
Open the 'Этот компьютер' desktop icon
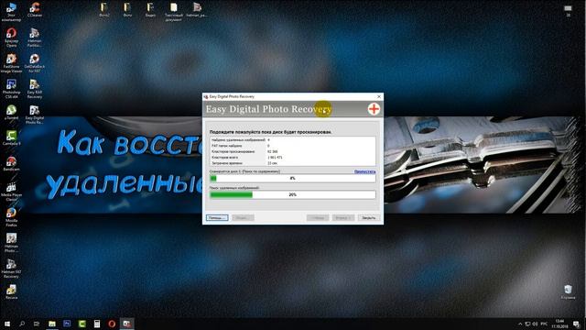pos(11,12)
